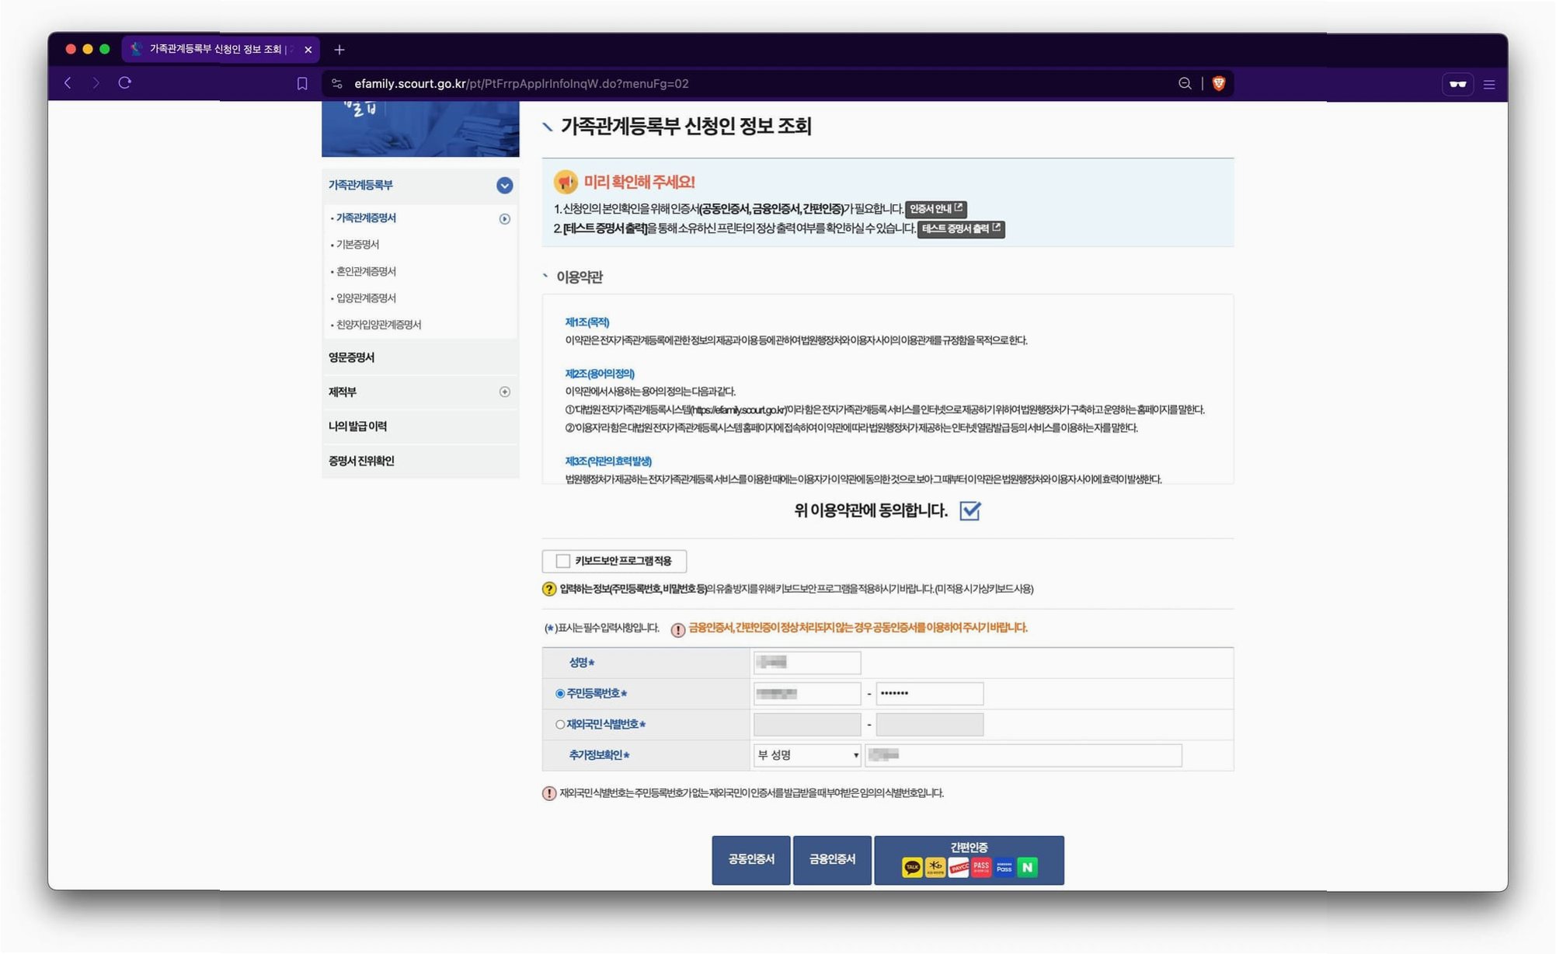Open 혼인관계증명서 in sidebar menu

click(x=366, y=271)
